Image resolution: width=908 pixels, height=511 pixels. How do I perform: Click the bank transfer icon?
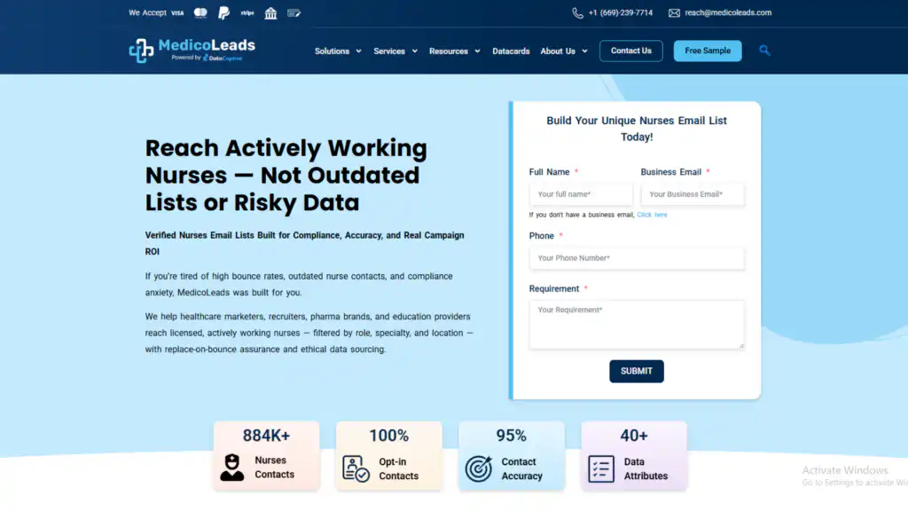(x=270, y=12)
